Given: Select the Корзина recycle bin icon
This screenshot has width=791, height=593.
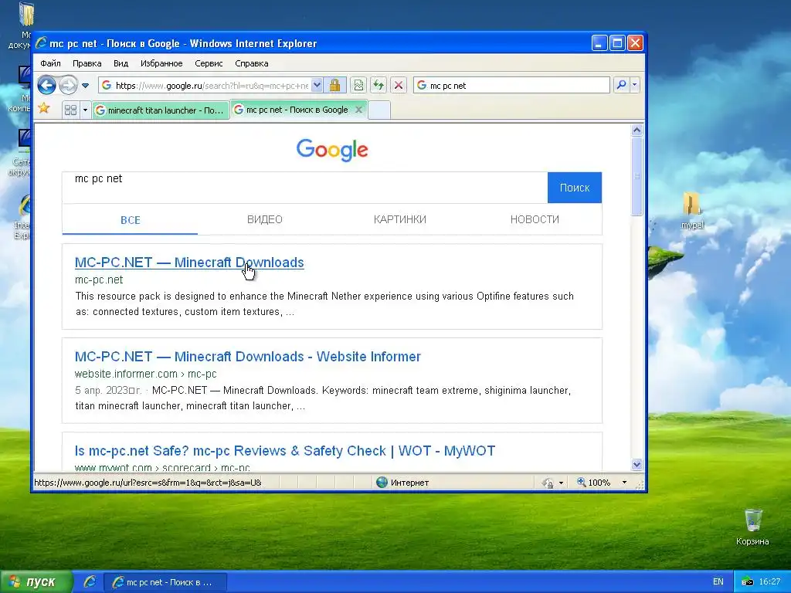Looking at the screenshot, I should click(x=752, y=527).
